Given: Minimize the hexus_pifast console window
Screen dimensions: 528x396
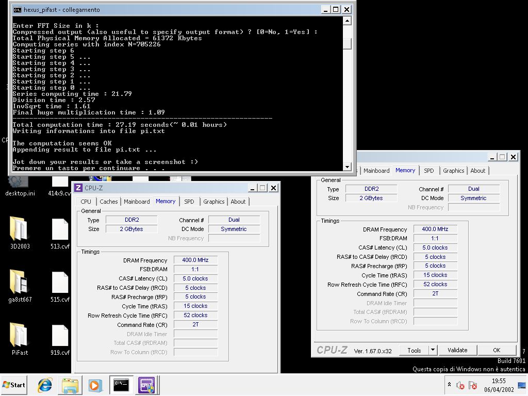Looking at the screenshot, I should click(x=325, y=9).
